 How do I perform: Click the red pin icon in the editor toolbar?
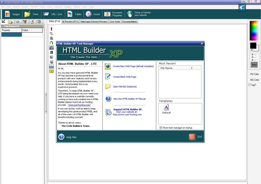click(x=51, y=29)
